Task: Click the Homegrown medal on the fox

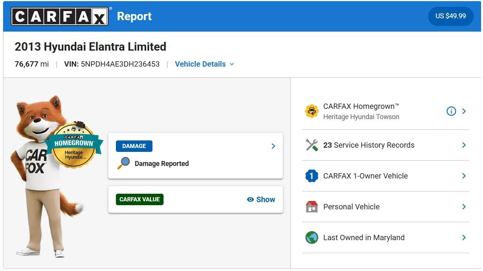Action: 74,145
